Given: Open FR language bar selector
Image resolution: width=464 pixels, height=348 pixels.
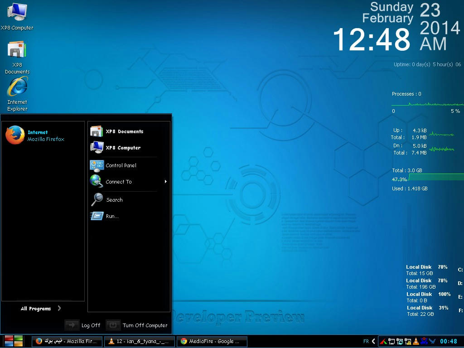Looking at the screenshot, I should click(x=366, y=341).
